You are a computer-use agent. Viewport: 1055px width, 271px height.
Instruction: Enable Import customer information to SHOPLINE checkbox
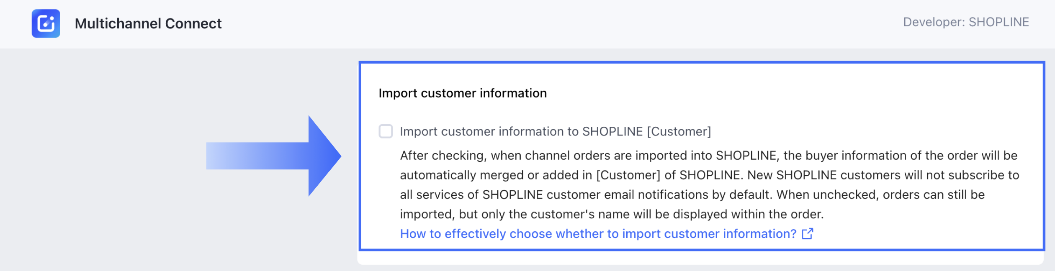[386, 131]
